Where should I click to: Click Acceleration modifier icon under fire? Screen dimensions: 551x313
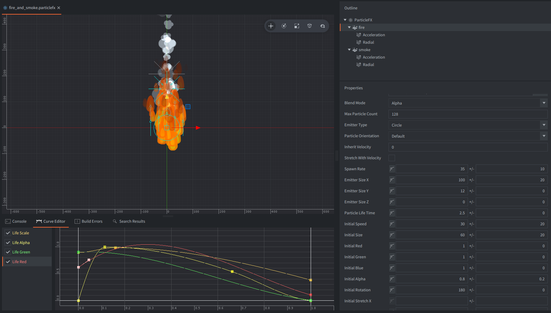click(359, 35)
